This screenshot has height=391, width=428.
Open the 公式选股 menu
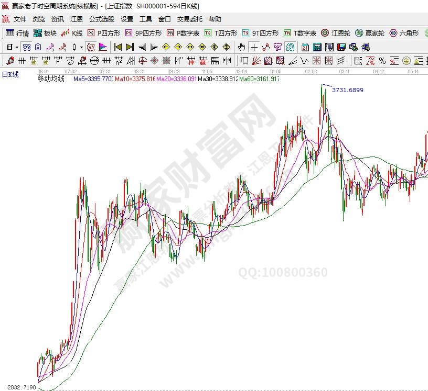101,19
